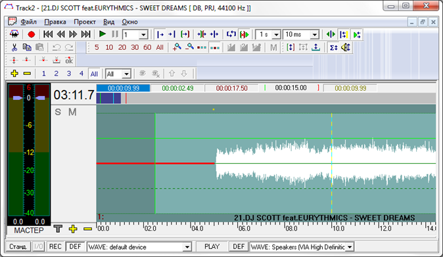Select track group 3
Viewport: 443px width, 257px height.
(69, 74)
